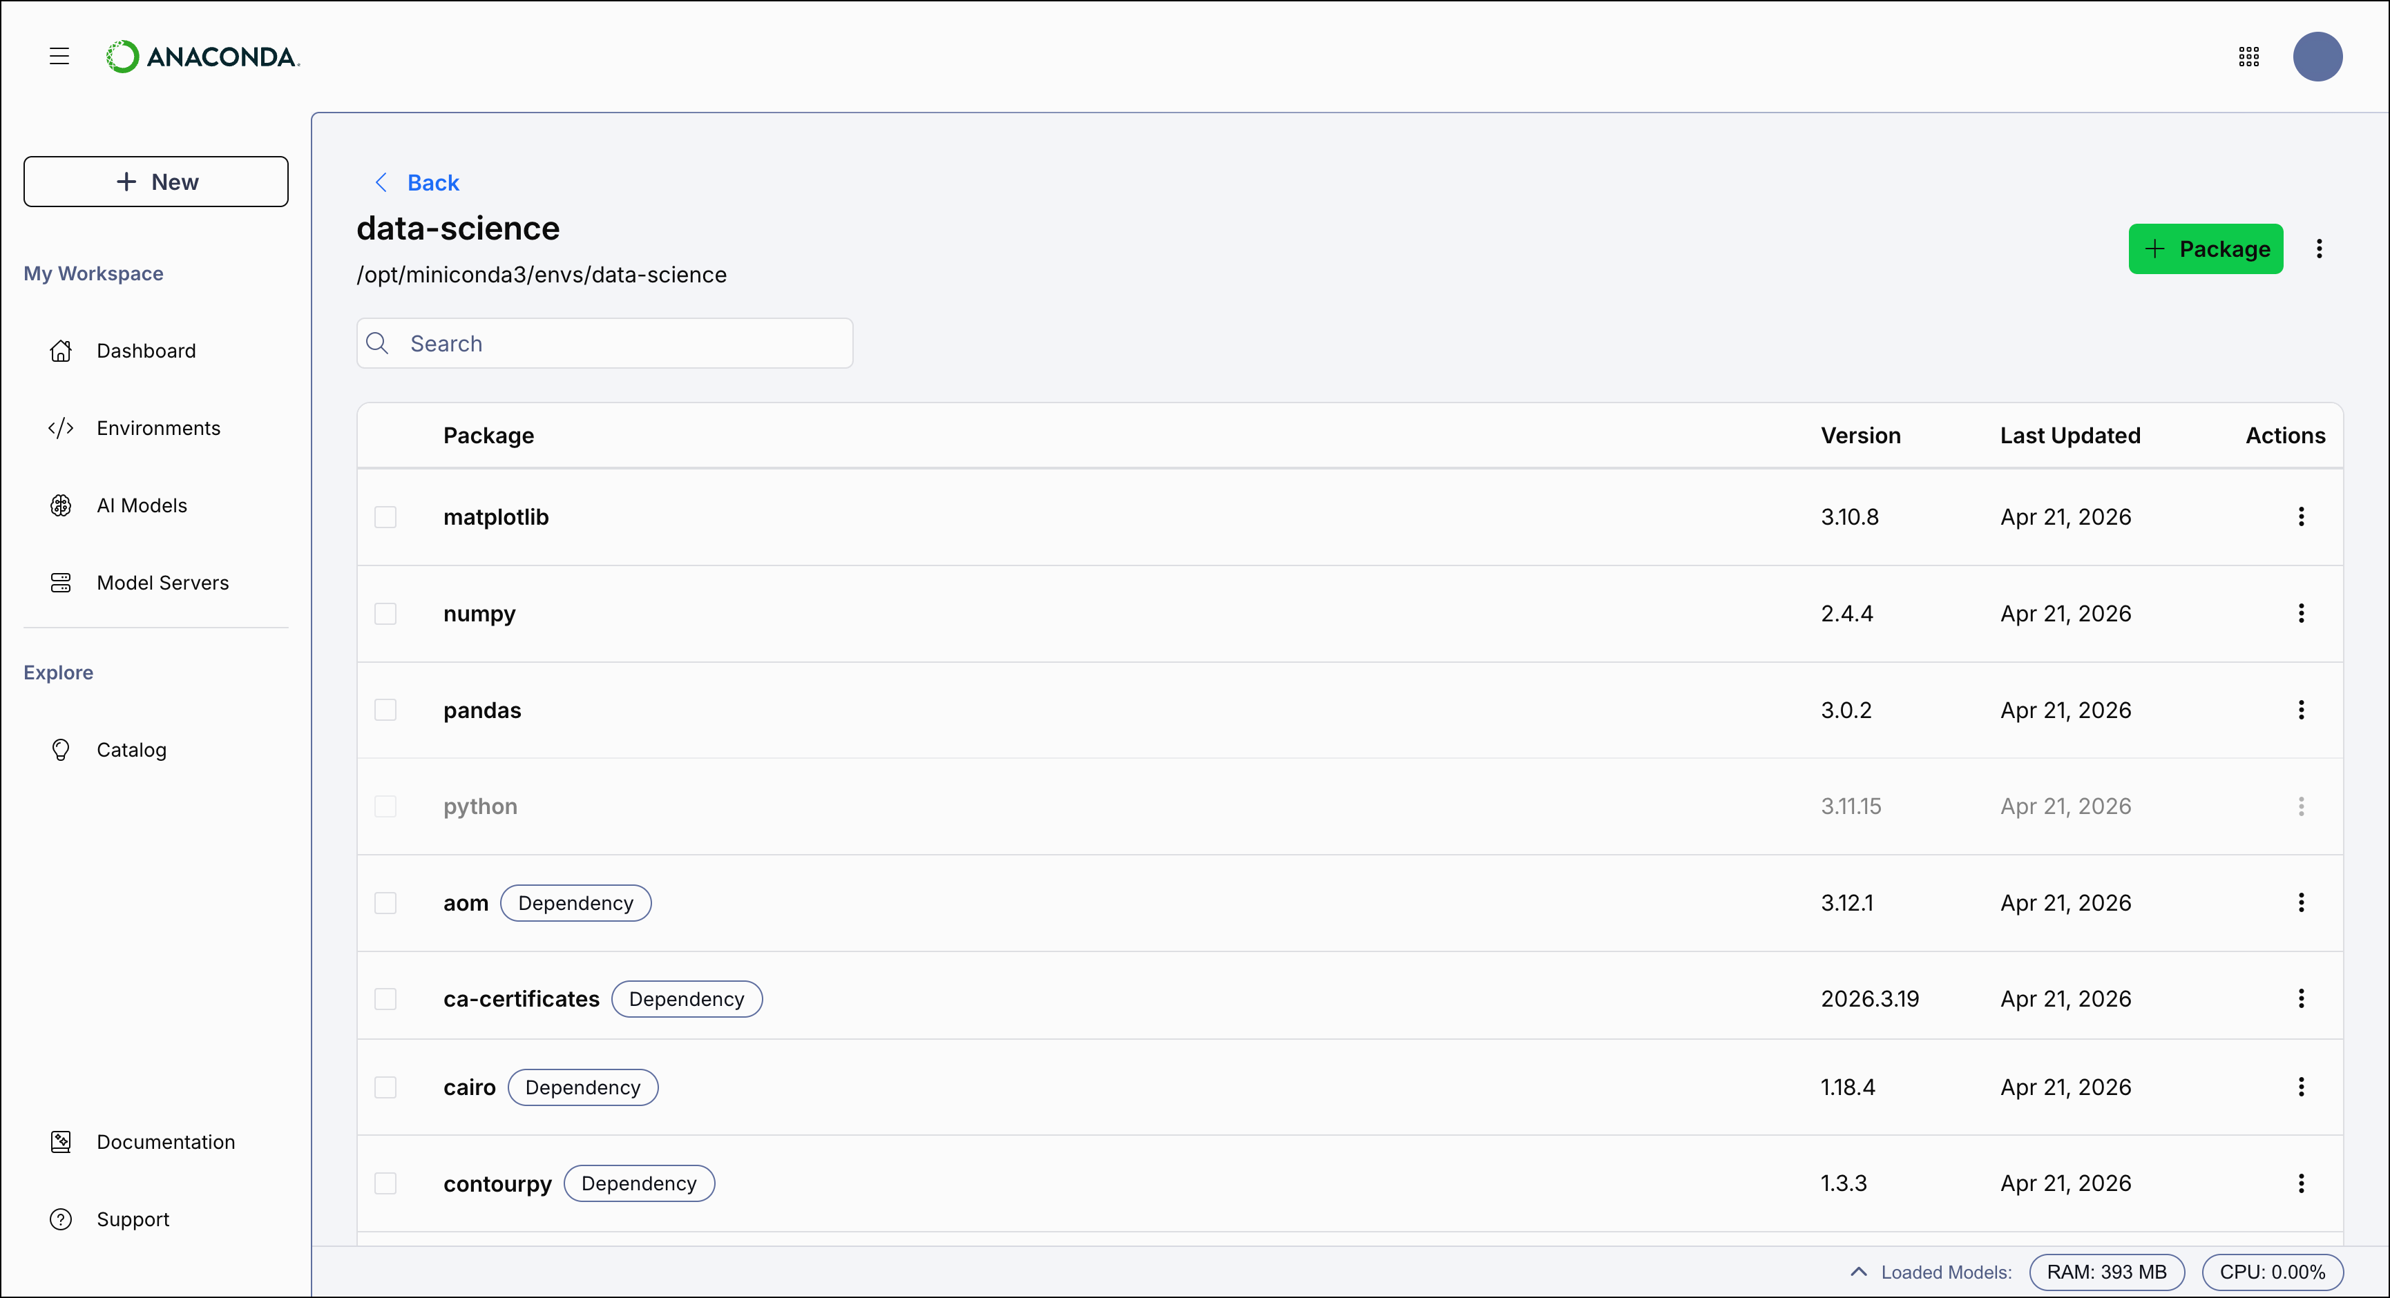The width and height of the screenshot is (2390, 1298).
Task: Open actions menu for ca-certificates
Action: [x=2301, y=998]
